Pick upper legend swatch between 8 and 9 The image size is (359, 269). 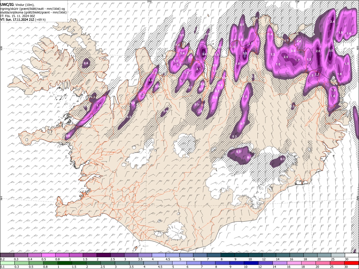228,255
